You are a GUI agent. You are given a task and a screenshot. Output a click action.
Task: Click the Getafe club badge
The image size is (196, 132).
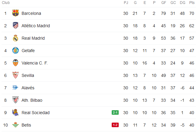pyautogui.click(x=15, y=51)
